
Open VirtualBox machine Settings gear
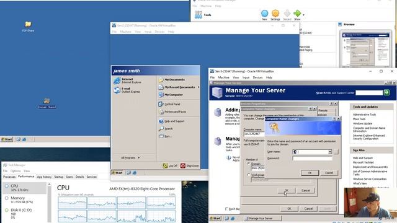pos(275,15)
